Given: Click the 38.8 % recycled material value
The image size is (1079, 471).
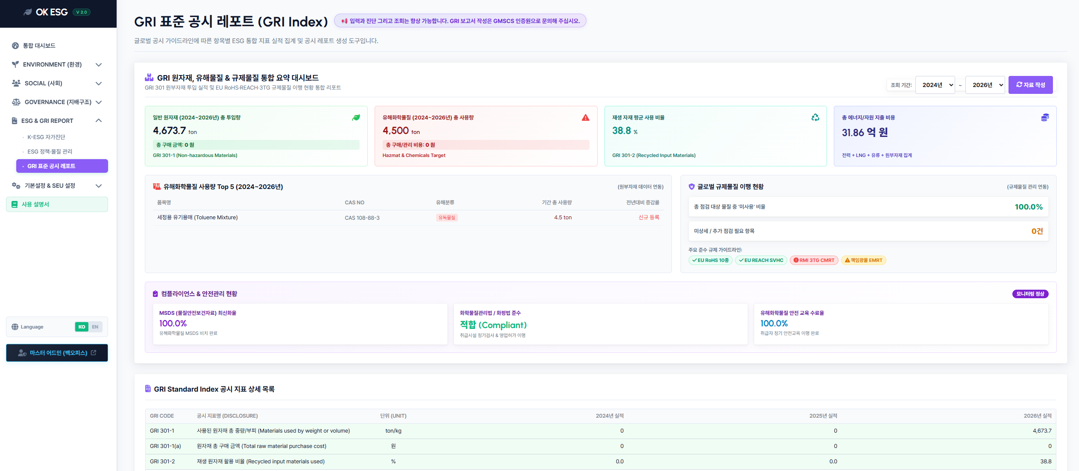Looking at the screenshot, I should (625, 131).
